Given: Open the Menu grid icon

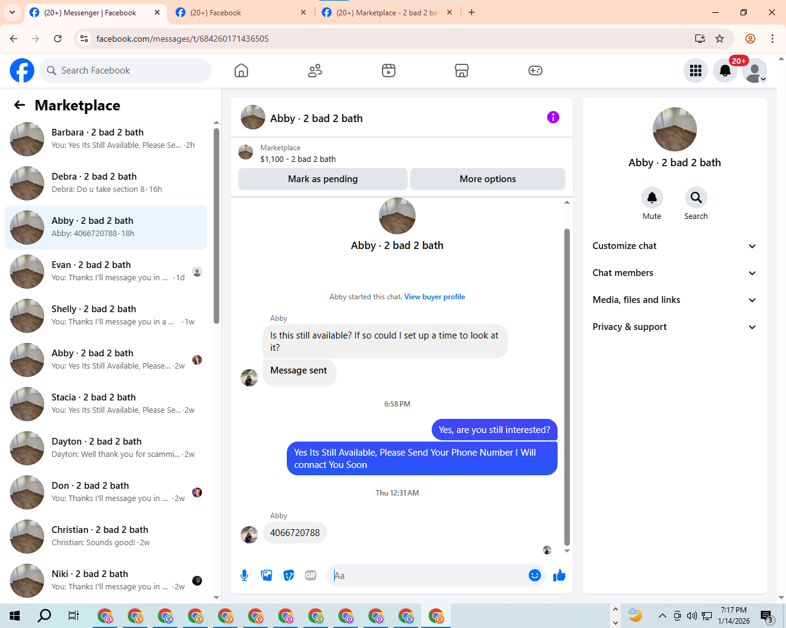Looking at the screenshot, I should tap(696, 71).
